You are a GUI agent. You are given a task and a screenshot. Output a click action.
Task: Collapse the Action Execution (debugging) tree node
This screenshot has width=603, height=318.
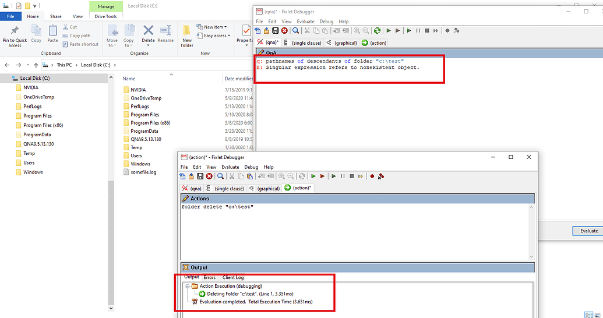(188, 286)
